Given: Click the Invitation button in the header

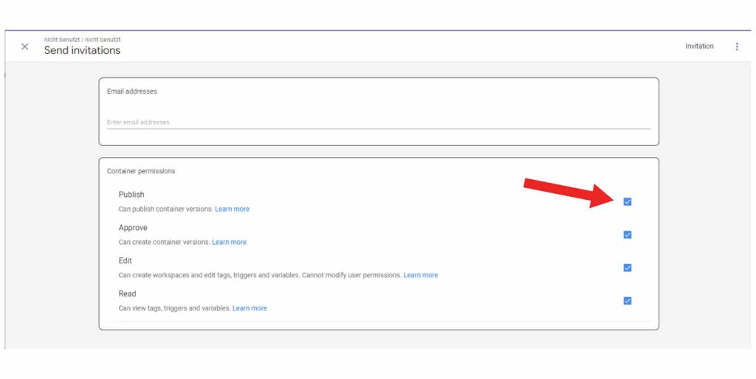Looking at the screenshot, I should tap(698, 46).
